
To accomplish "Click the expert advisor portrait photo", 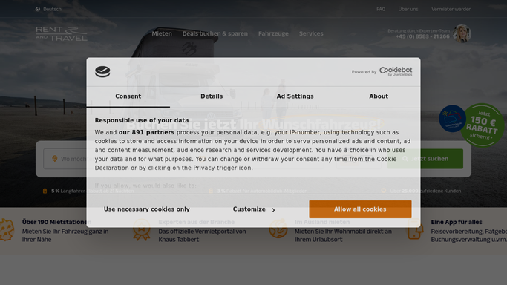I will pos(462,33).
